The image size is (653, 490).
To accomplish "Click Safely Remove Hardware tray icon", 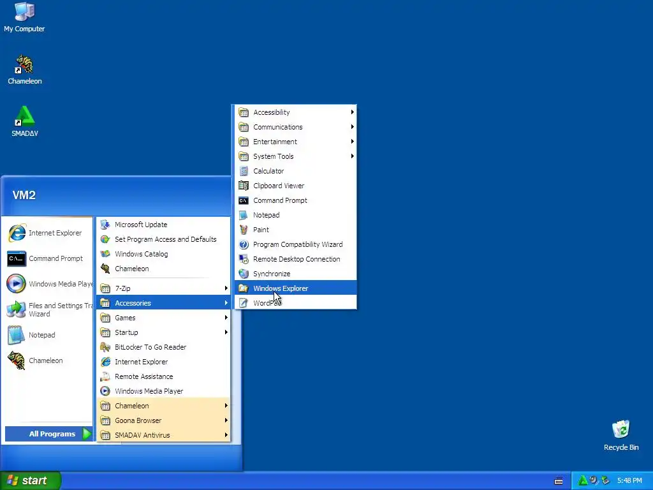I will coord(606,481).
